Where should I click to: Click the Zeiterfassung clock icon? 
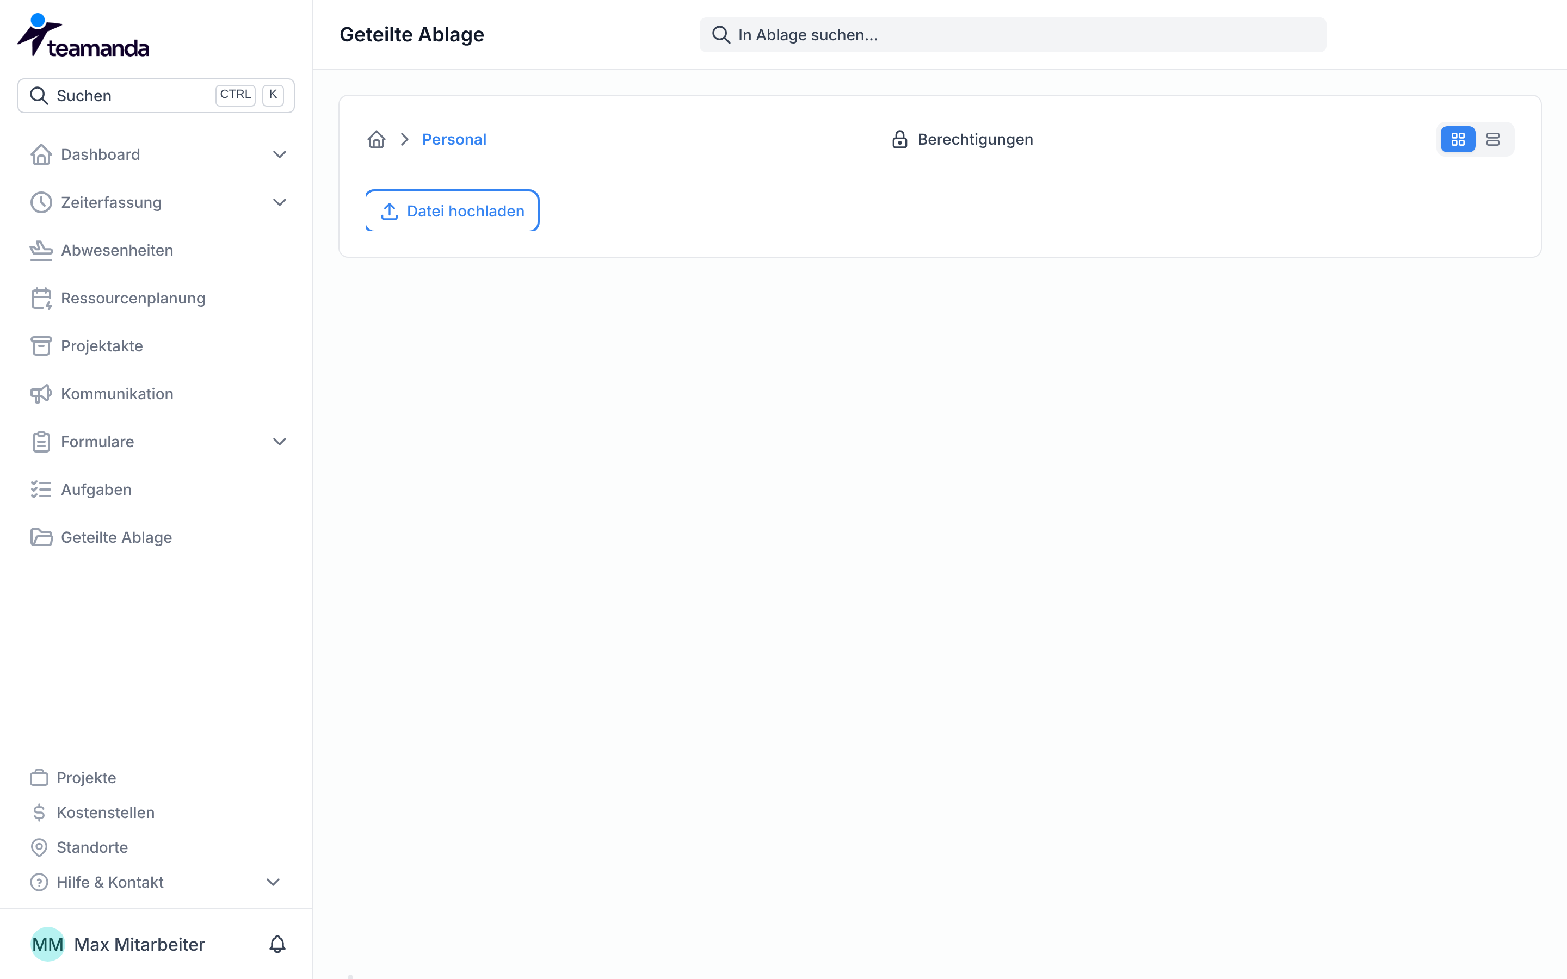(41, 203)
